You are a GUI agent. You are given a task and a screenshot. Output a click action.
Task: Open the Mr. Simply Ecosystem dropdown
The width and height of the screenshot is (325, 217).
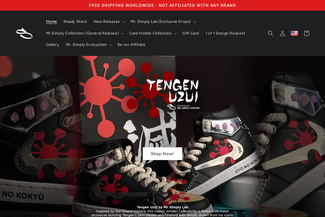[x=89, y=44]
